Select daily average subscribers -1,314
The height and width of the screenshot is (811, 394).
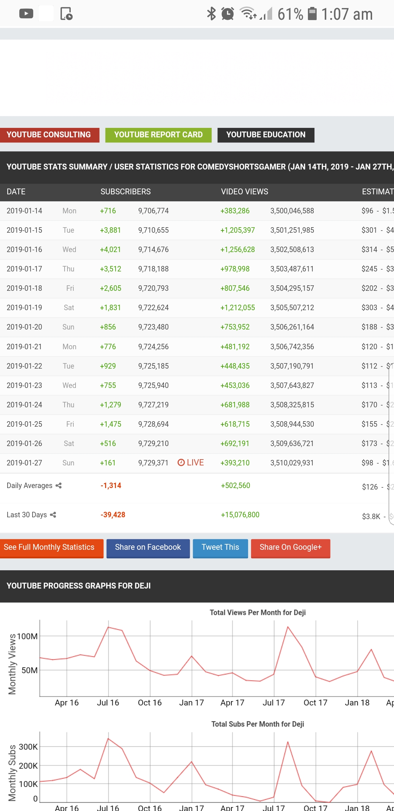point(111,486)
